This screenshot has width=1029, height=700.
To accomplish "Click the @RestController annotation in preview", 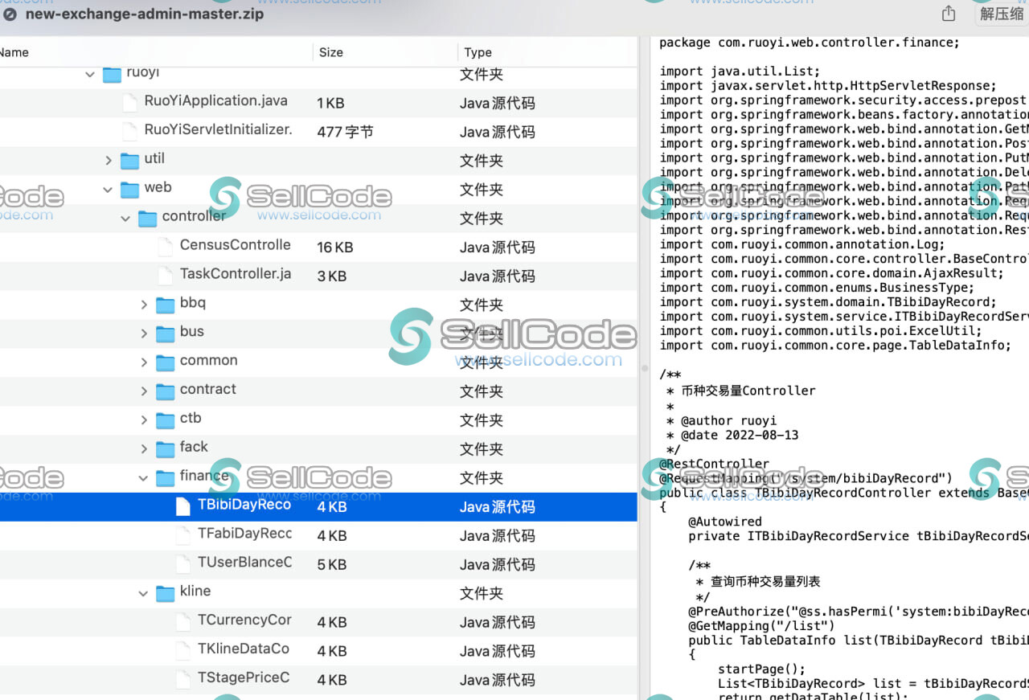I will click(x=714, y=464).
